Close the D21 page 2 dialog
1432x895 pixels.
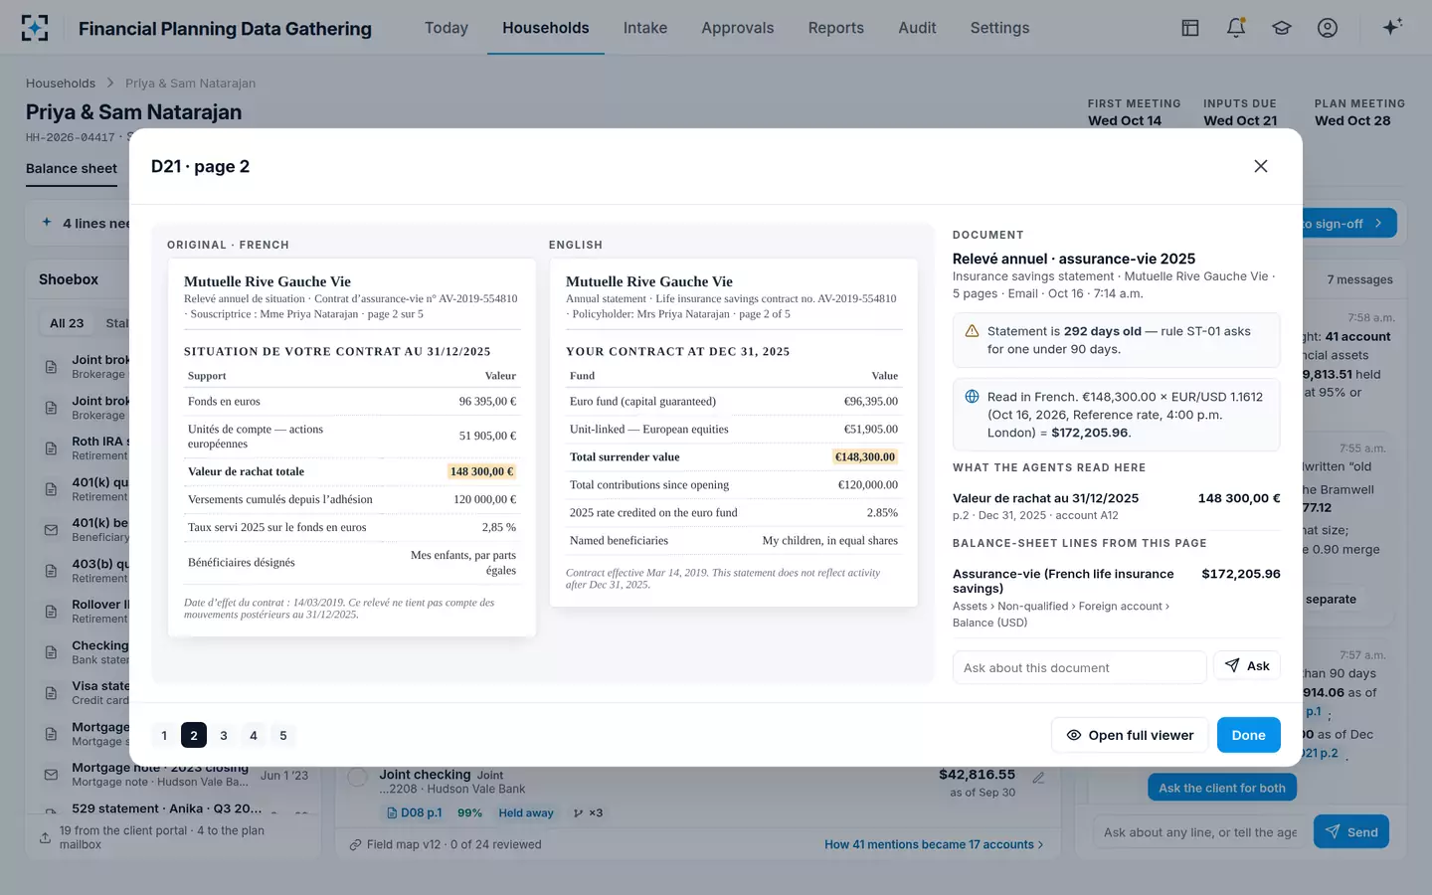click(1261, 166)
